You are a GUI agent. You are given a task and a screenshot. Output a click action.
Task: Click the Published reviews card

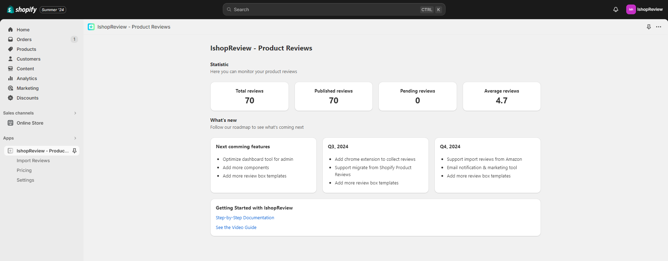333,96
